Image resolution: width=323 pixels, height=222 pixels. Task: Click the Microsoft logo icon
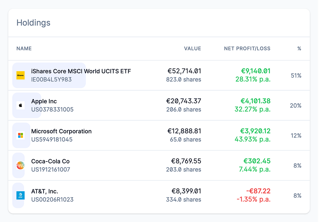pyautogui.click(x=20, y=135)
